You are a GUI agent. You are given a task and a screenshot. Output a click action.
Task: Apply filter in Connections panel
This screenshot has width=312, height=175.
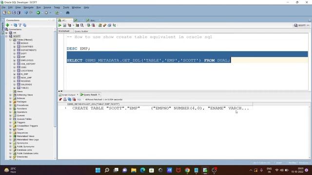click(20, 25)
